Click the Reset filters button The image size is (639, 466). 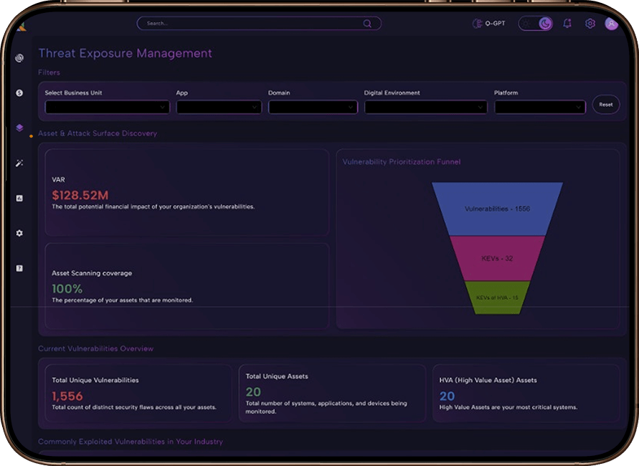[x=606, y=105]
